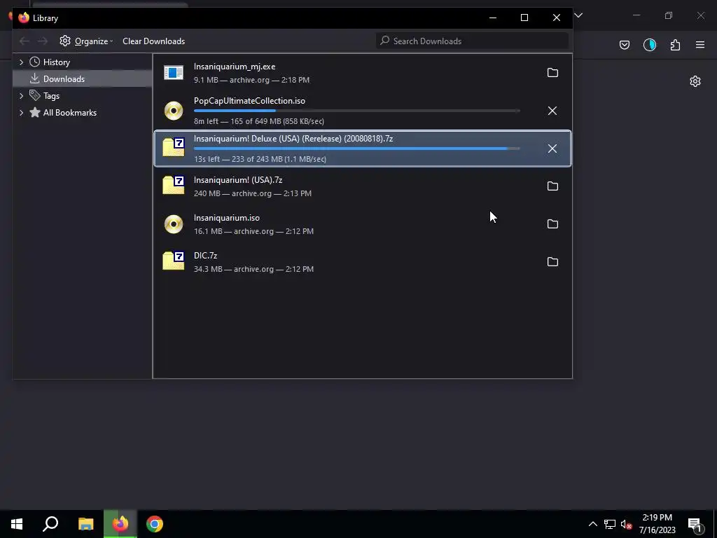Expand the History tree node
The image size is (717, 538).
[21, 62]
